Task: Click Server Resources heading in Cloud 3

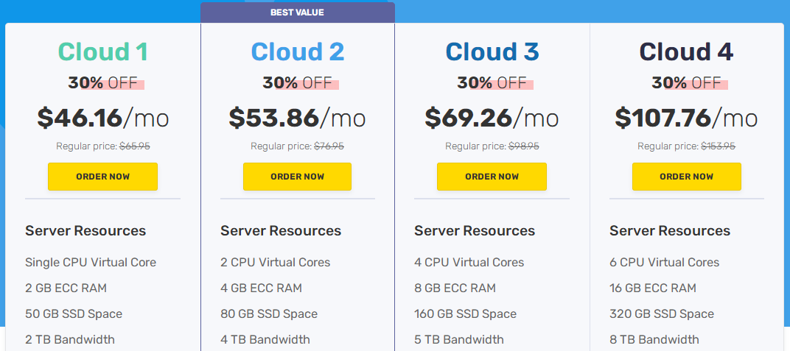Action: coord(475,231)
